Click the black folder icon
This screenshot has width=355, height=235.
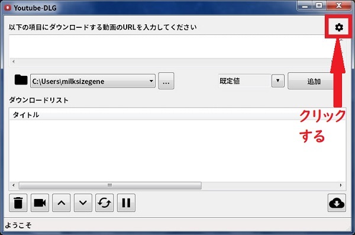point(21,80)
